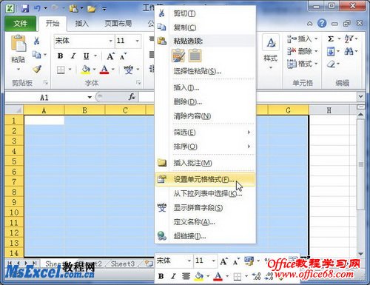The height and width of the screenshot is (285, 370).
Task: Click the Copy icon in the ribbon clipboard group
Action: pyautogui.click(x=36, y=55)
